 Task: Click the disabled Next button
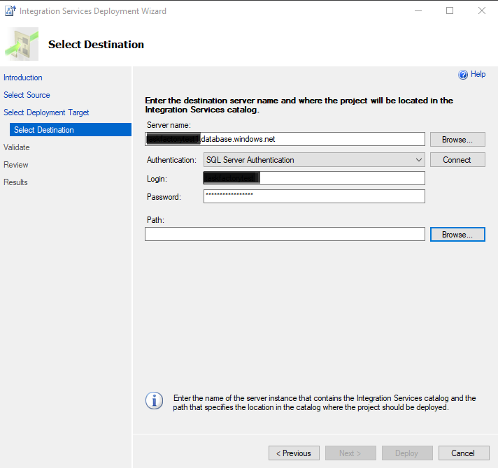350,453
